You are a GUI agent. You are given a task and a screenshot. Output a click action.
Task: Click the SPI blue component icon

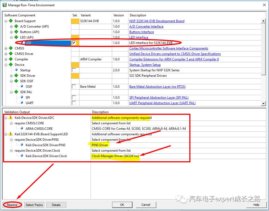pyautogui.click(x=22, y=97)
